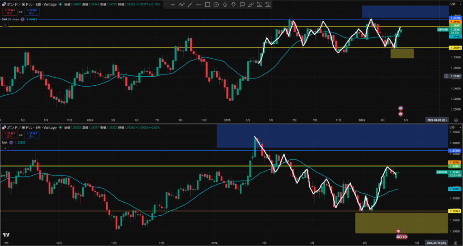
Task: Click the red sell button at 1.35363 on top chart
Action: 9,12
